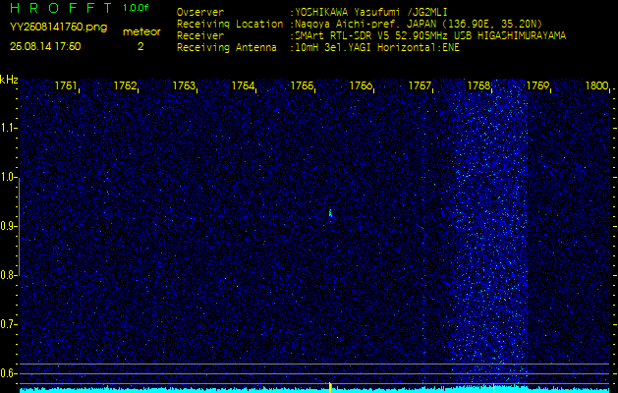Image resolution: width=618 pixels, height=393 pixels.
Task: Click the meteor count value 2
Action: pos(140,46)
